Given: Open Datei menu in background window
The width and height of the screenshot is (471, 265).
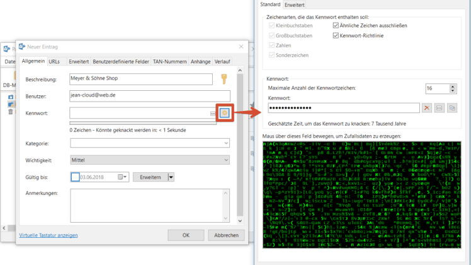Looking at the screenshot, I should 9,61.
